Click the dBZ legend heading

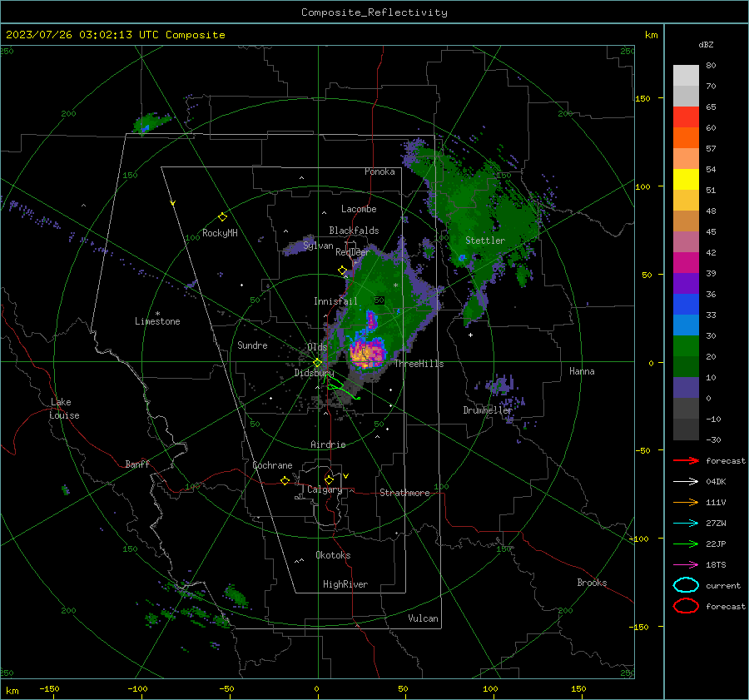pos(706,45)
